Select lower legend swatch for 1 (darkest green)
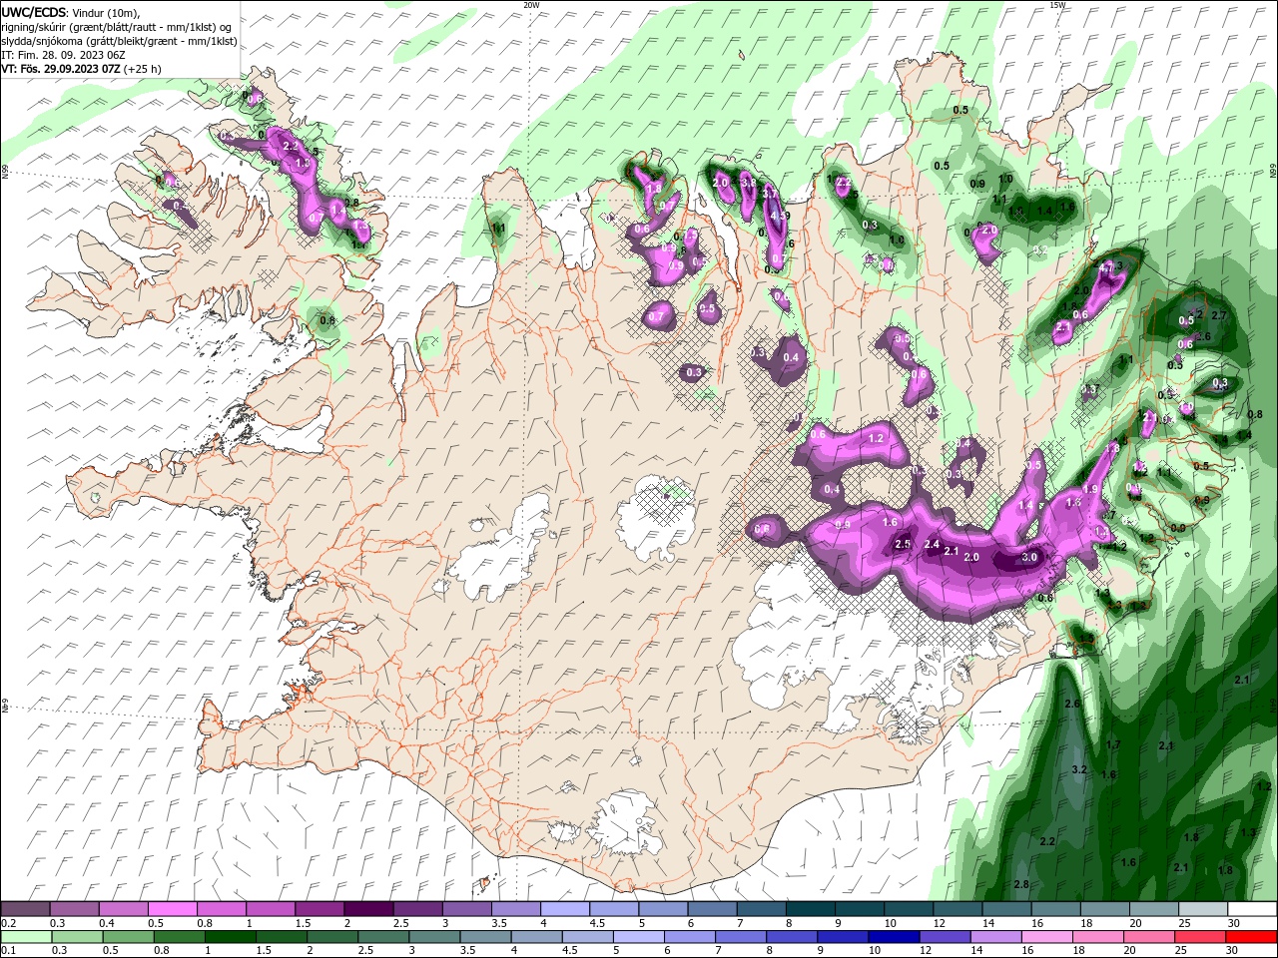1278x958 pixels. (231, 937)
